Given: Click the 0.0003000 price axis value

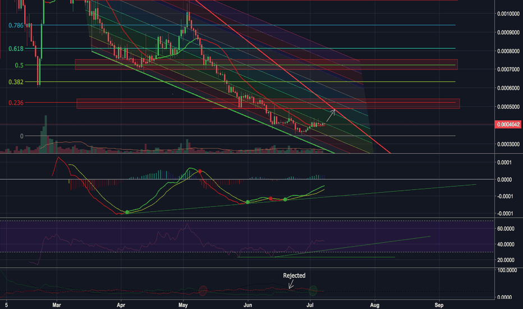Looking at the screenshot, I should click(x=508, y=144).
